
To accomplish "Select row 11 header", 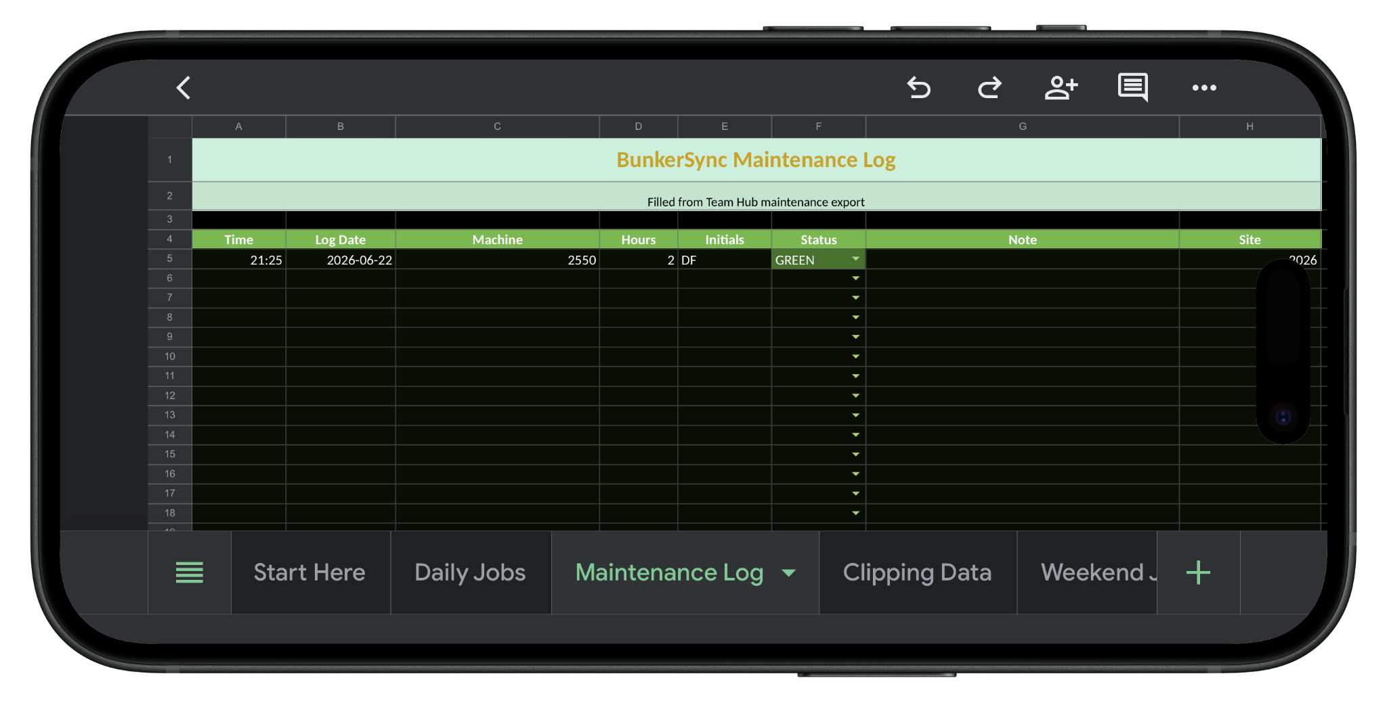I will tap(170, 376).
